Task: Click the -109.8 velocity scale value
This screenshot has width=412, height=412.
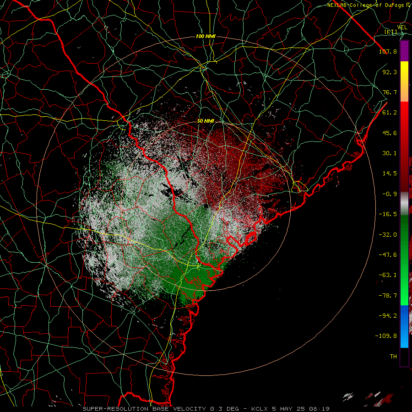Action: pos(386,336)
